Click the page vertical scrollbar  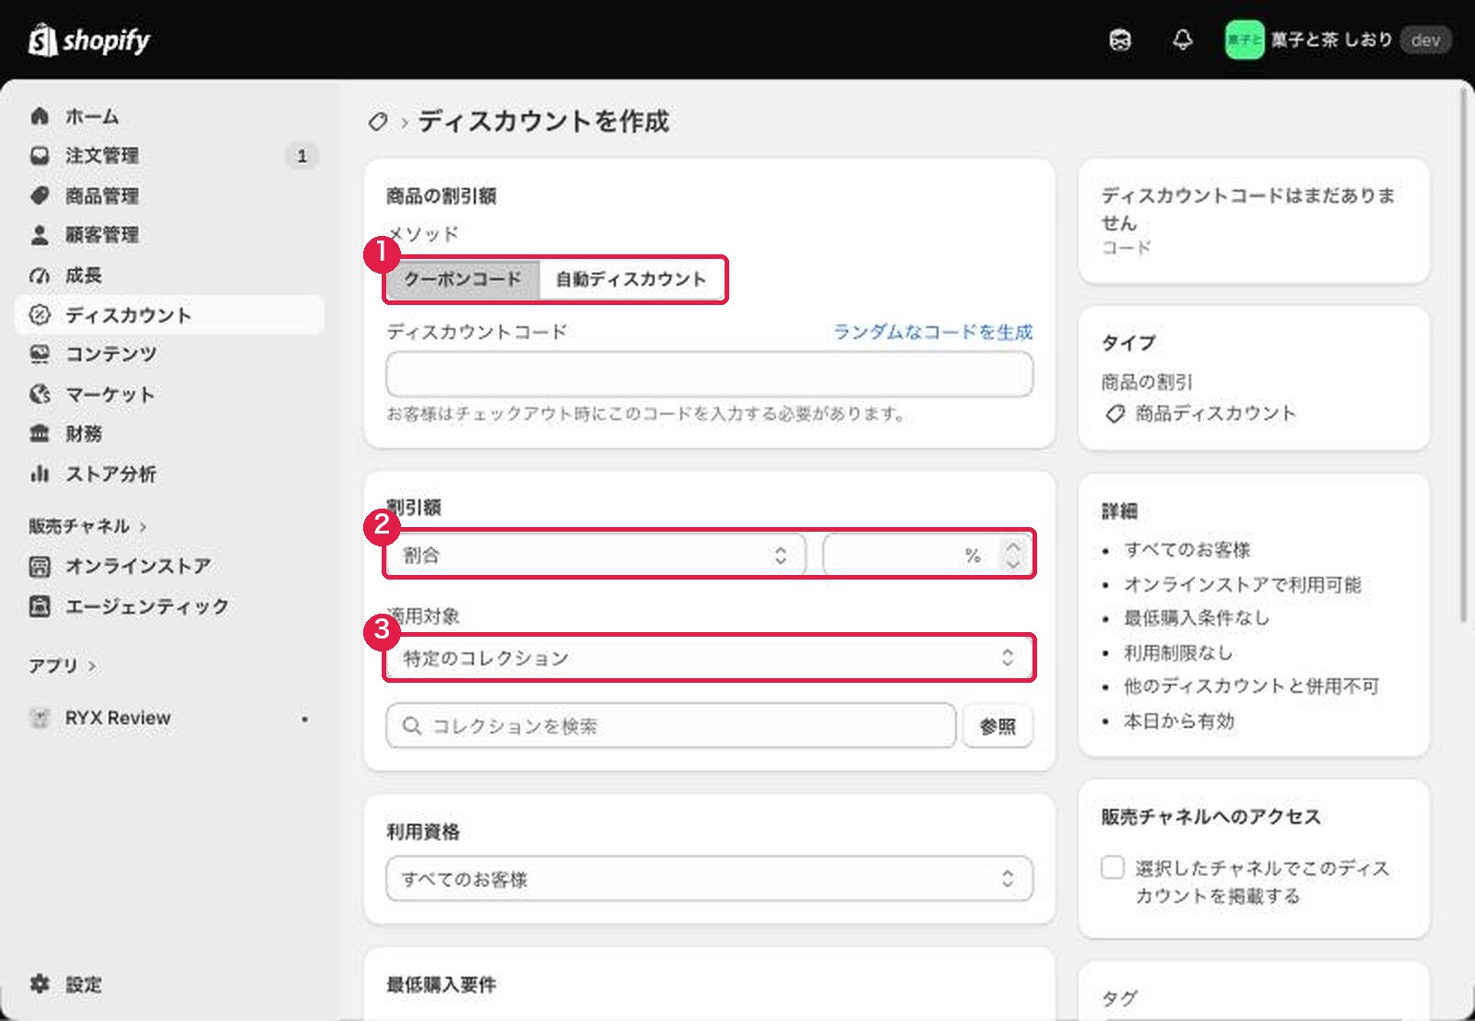1463,355
